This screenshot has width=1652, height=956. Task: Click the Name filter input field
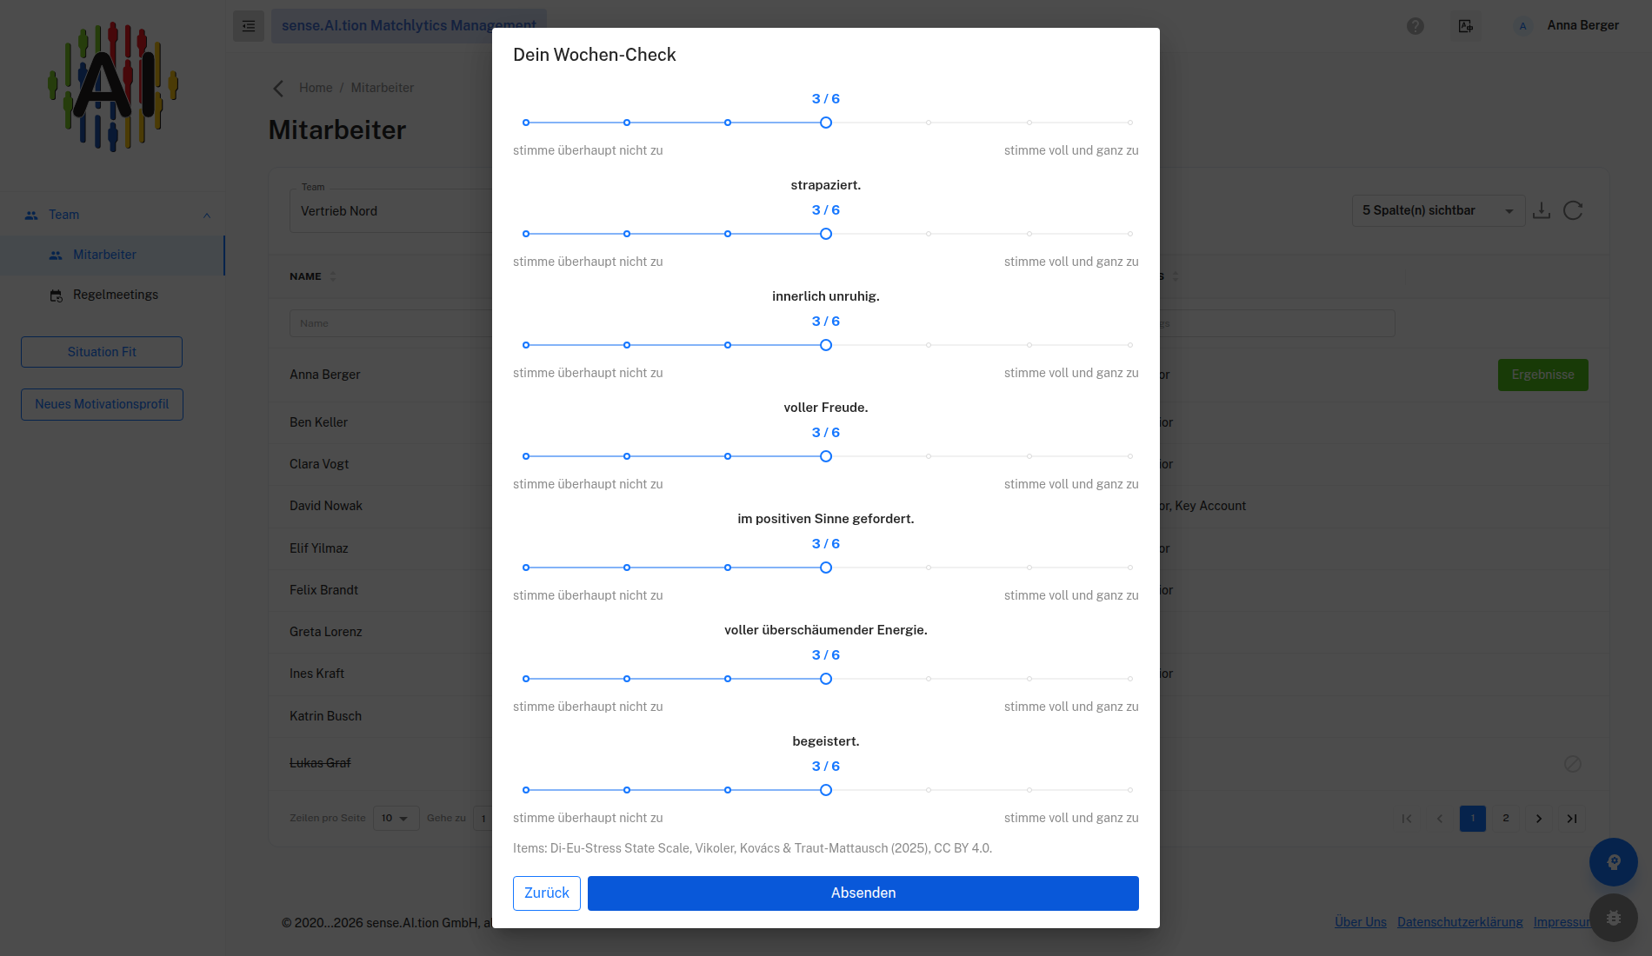[x=391, y=323]
